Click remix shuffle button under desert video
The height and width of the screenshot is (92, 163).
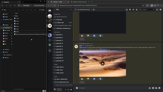100,79
